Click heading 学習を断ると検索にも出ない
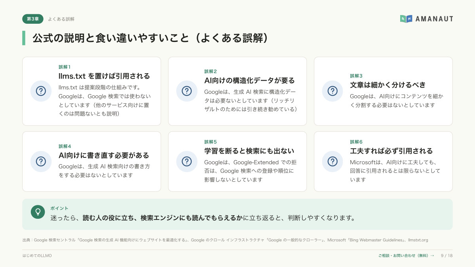This screenshot has width=475, height=267. (x=249, y=151)
